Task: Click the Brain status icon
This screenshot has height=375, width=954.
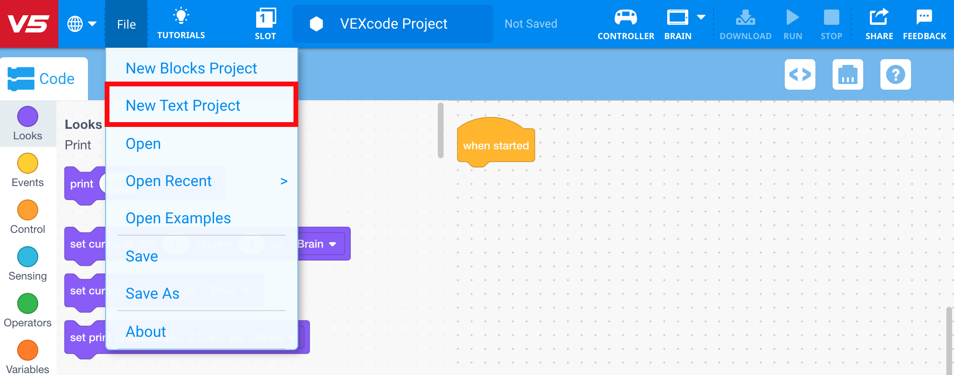Action: [677, 18]
